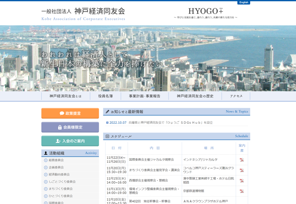This screenshot has width=296, height=204.
Task: Open ひとづくり委員会 in the activity list
Action: (61, 196)
